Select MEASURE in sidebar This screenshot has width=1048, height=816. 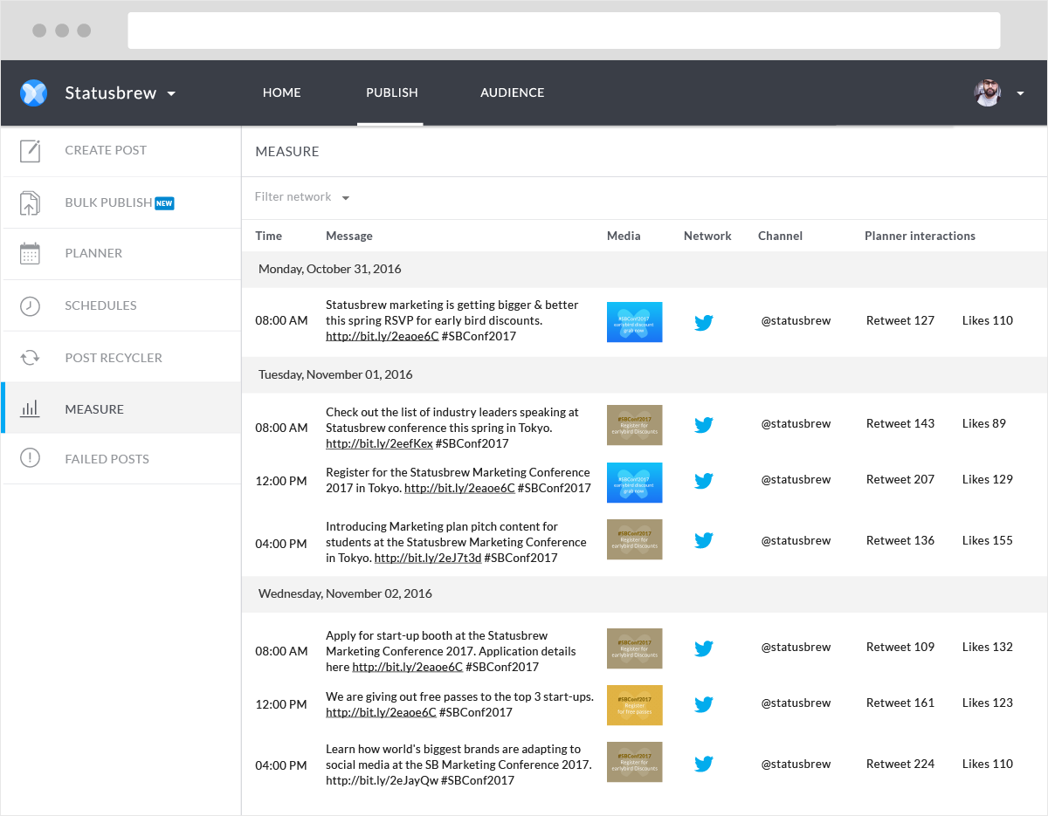click(x=94, y=409)
